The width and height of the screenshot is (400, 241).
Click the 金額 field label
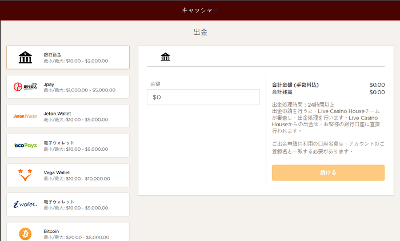[155, 84]
